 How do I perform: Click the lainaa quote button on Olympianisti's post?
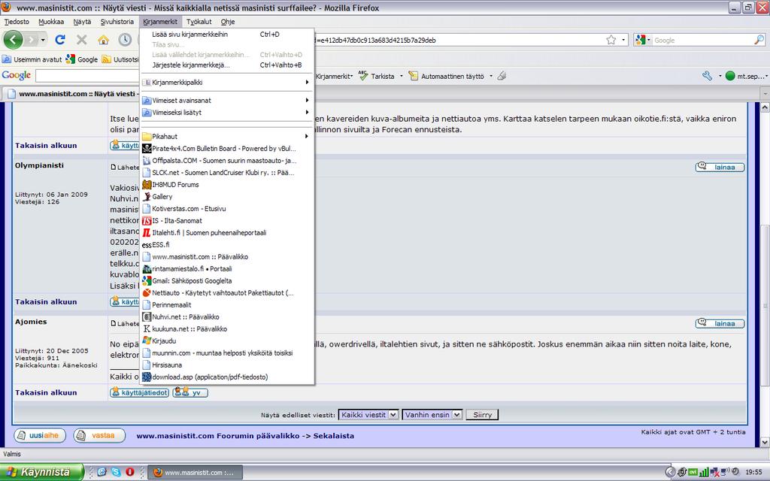point(720,167)
